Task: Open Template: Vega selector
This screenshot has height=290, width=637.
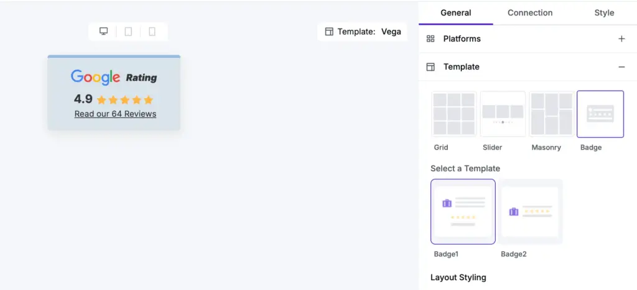Action: tap(363, 32)
